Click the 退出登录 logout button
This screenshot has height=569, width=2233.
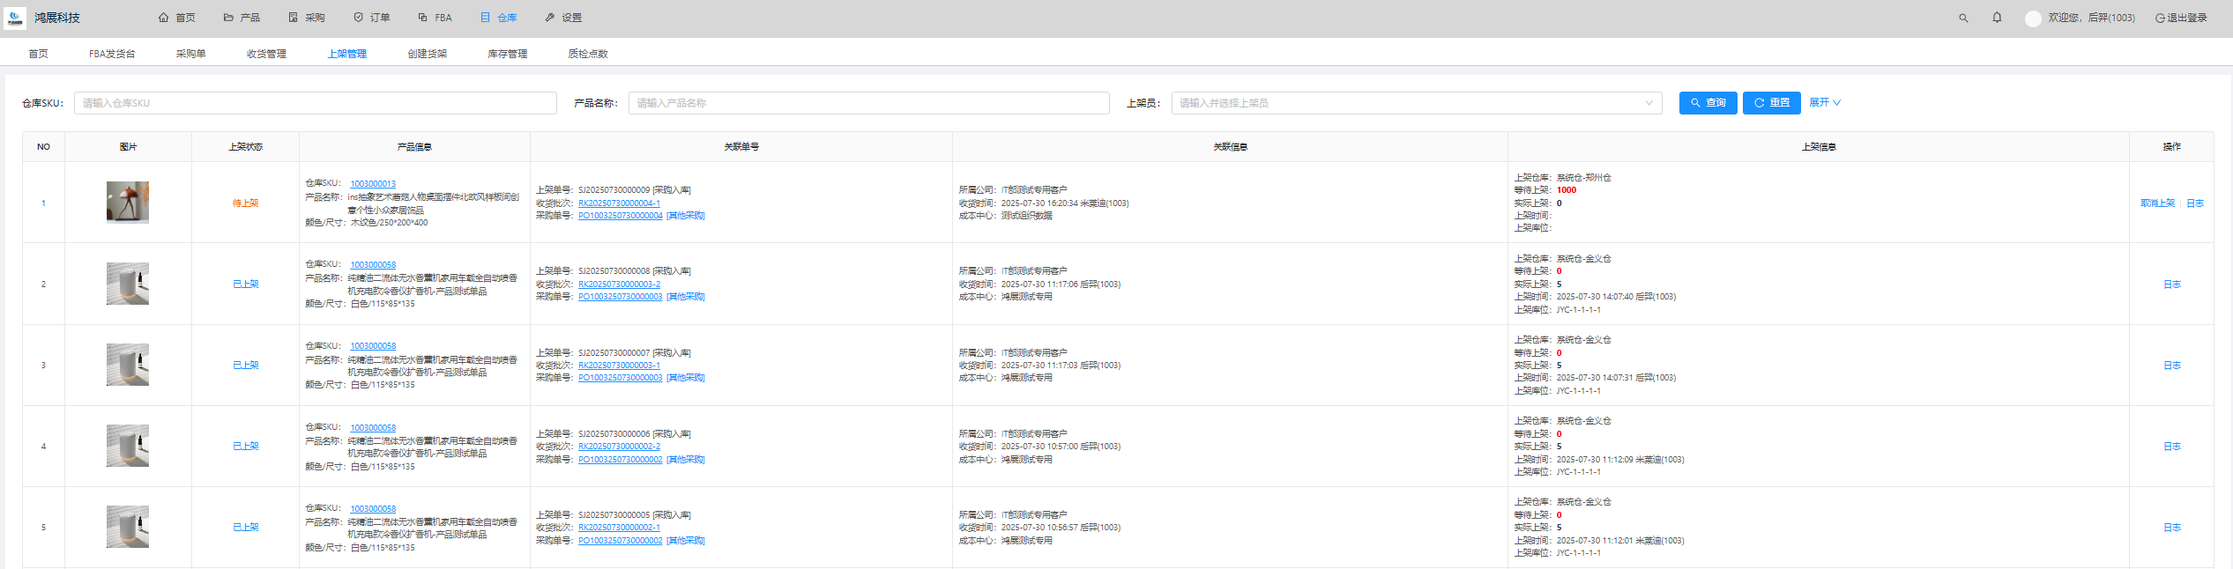point(2181,18)
